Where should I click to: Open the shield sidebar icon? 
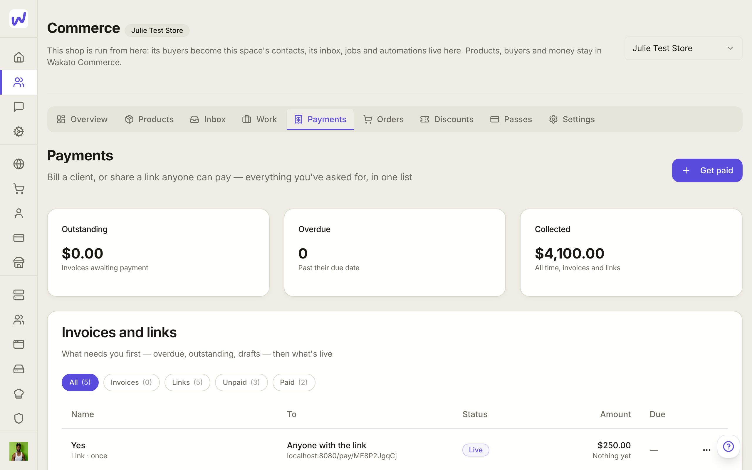point(19,418)
